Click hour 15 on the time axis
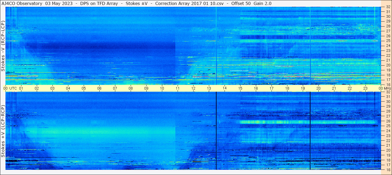Screen dimensions: 392x175 click(240, 88)
